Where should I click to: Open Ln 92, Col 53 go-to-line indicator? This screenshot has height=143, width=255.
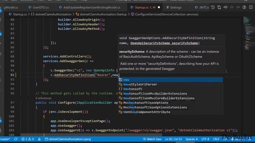click(x=173, y=139)
